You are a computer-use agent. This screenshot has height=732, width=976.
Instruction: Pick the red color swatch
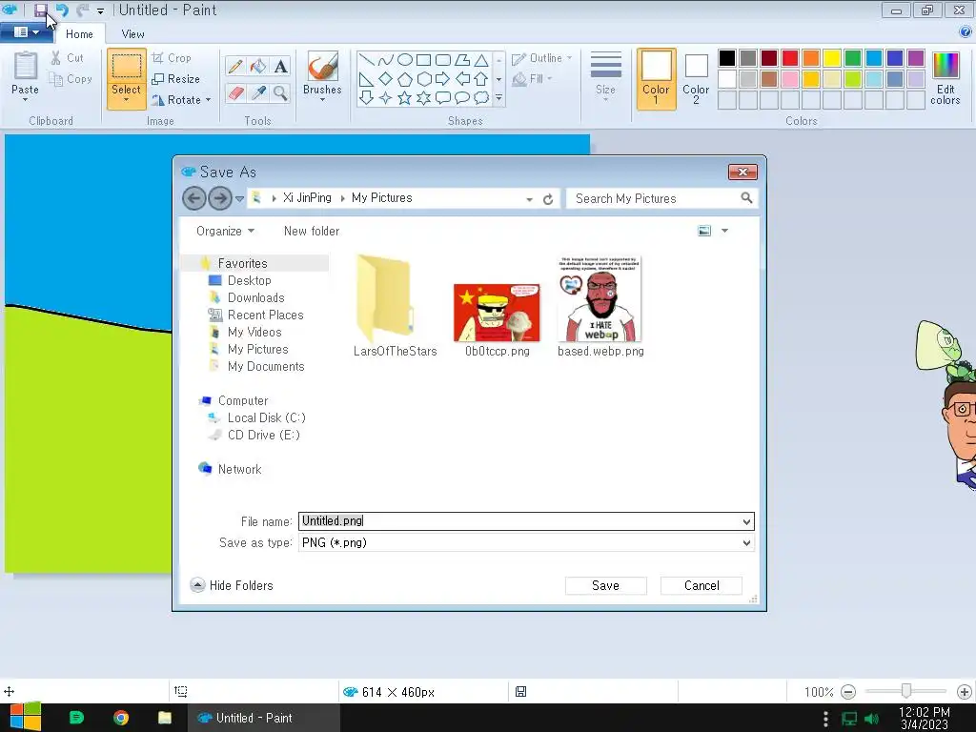[790, 58]
